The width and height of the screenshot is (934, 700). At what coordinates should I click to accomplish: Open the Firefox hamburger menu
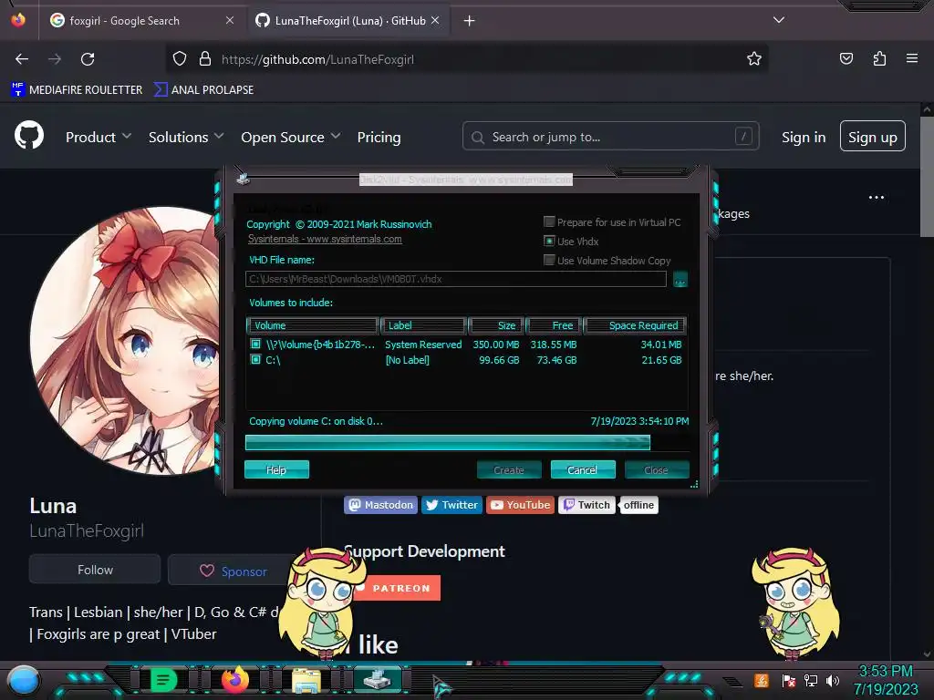coord(911,58)
